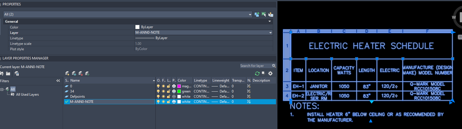Viewport: 462px width, 129px height.
Task: Turn off layer 34 lightbulb
Action: click(x=158, y=91)
